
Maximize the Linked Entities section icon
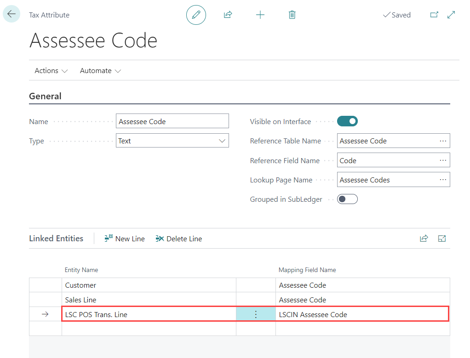click(x=442, y=239)
